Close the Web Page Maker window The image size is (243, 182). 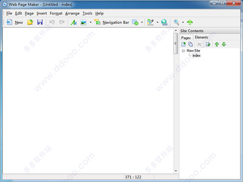(234, 3)
